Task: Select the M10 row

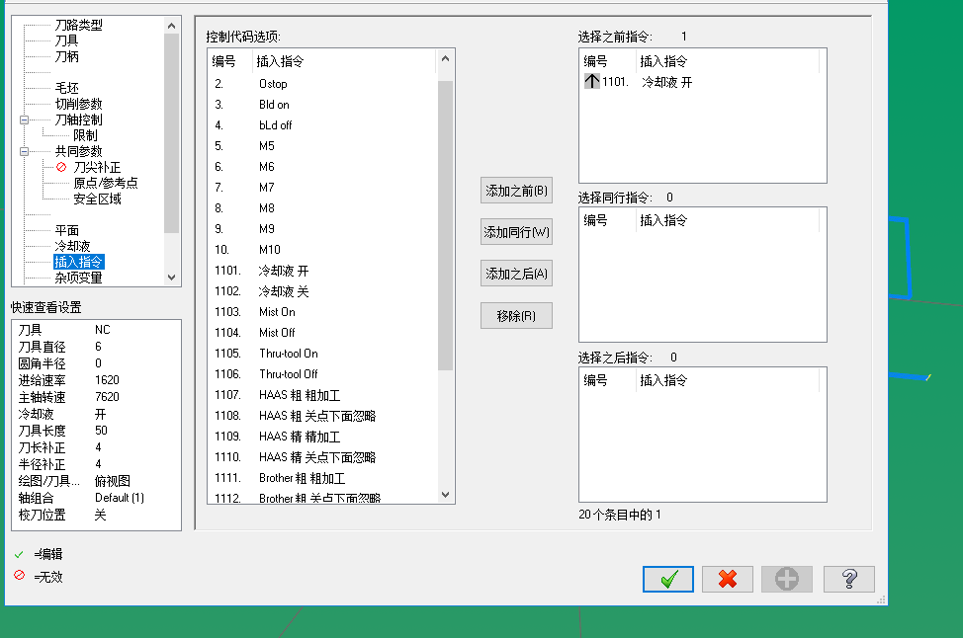Action: coord(322,250)
